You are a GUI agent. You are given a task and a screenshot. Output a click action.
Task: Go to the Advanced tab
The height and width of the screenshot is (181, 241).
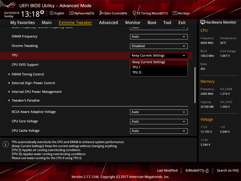(108, 23)
